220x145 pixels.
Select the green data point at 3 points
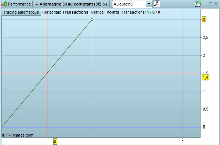tap(92, 19)
